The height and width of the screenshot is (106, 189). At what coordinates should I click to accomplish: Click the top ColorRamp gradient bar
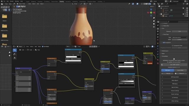click(73, 57)
